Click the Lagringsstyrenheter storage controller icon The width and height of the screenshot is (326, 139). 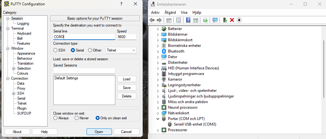(x=164, y=85)
